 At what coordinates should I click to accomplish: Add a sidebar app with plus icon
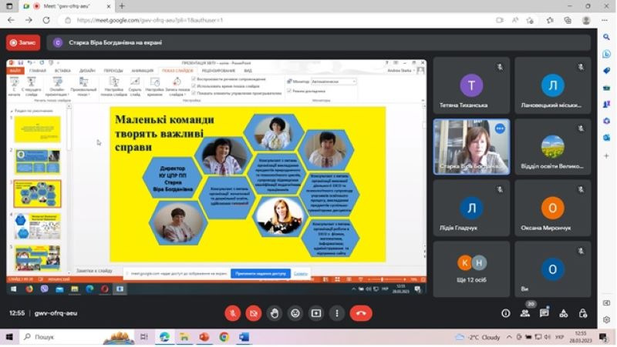[606, 156]
